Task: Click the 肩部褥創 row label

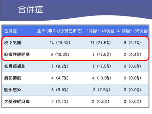Action: 13,78
